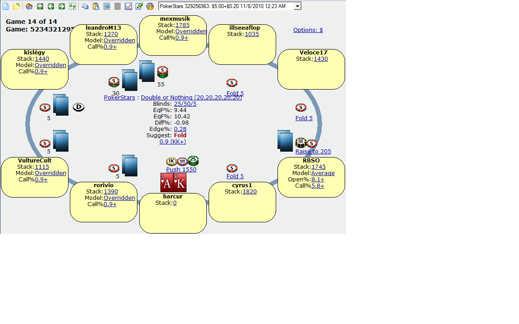The height and width of the screenshot is (324, 519).
Task: Edit leandroM13's stack 1370
Action: coord(111,34)
